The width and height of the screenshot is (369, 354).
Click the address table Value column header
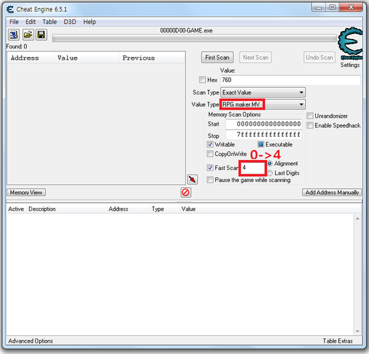270,209
